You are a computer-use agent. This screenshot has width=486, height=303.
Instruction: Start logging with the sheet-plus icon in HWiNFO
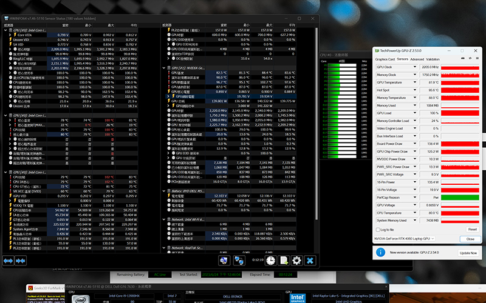pos(284,261)
